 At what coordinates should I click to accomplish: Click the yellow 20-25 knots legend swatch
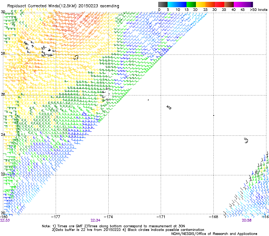click(x=201, y=4)
